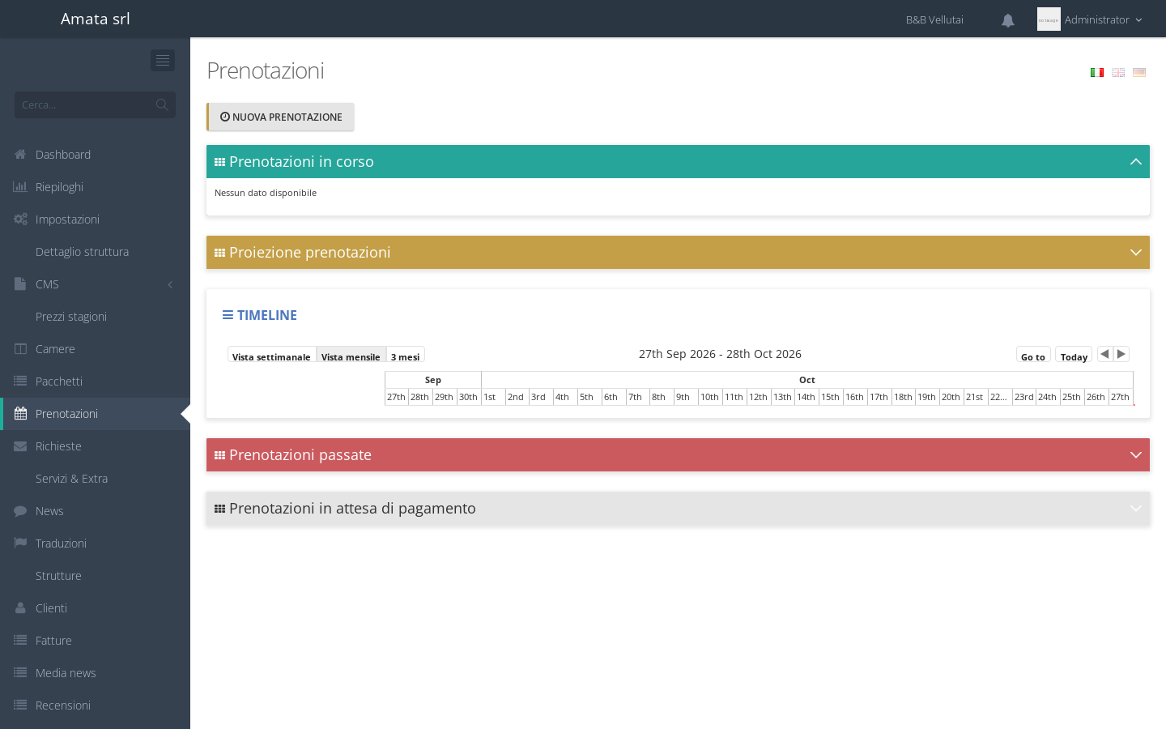Click the Today button in timeline
The height and width of the screenshot is (729, 1166).
tap(1074, 355)
